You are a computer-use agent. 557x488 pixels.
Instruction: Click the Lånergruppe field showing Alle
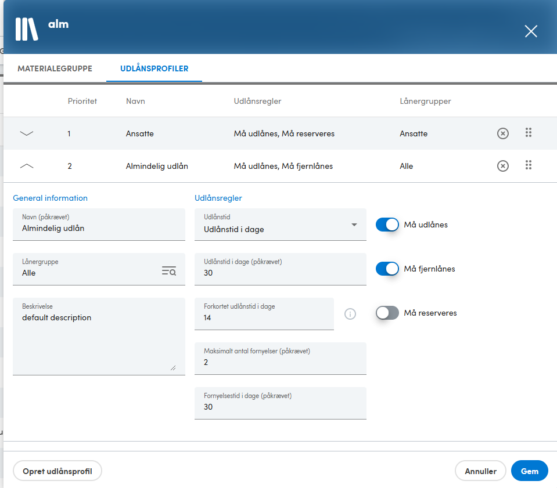click(x=99, y=269)
